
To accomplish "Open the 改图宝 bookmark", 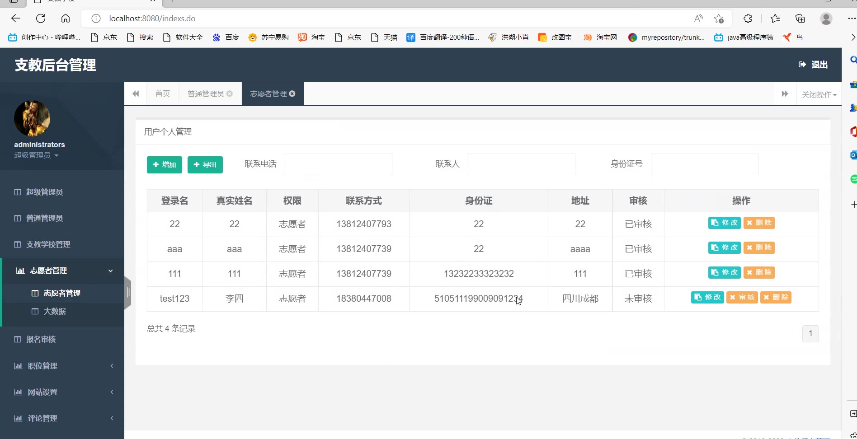I will pos(555,37).
